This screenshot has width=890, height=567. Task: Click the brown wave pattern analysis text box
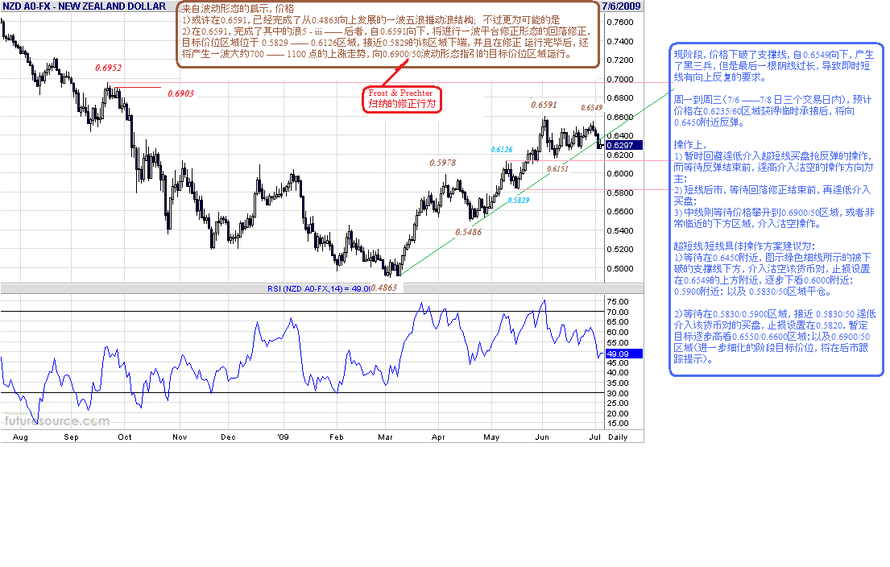pos(387,34)
